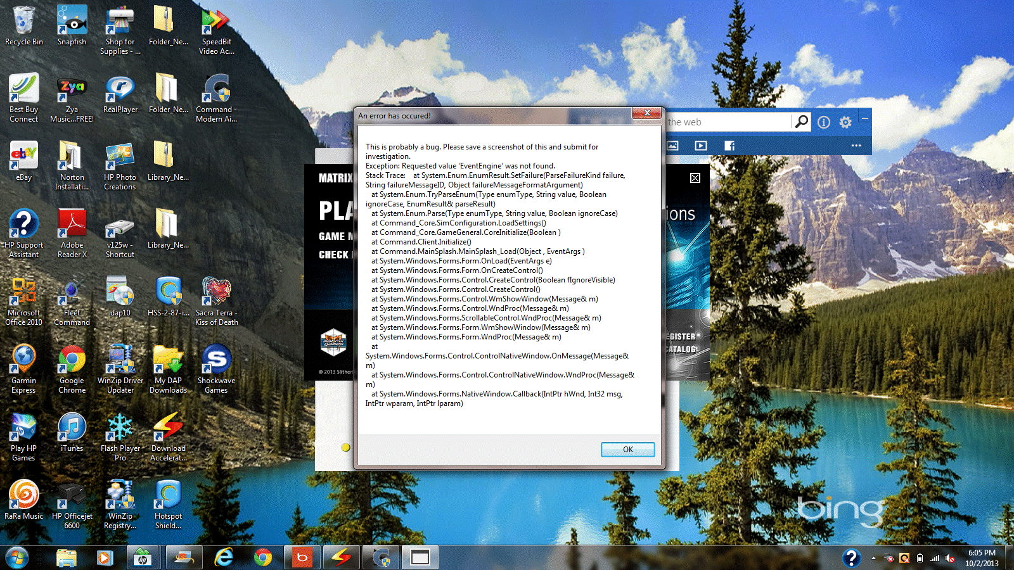Open HP Photo Creations shortcut
The width and height of the screenshot is (1014, 570).
(x=120, y=166)
